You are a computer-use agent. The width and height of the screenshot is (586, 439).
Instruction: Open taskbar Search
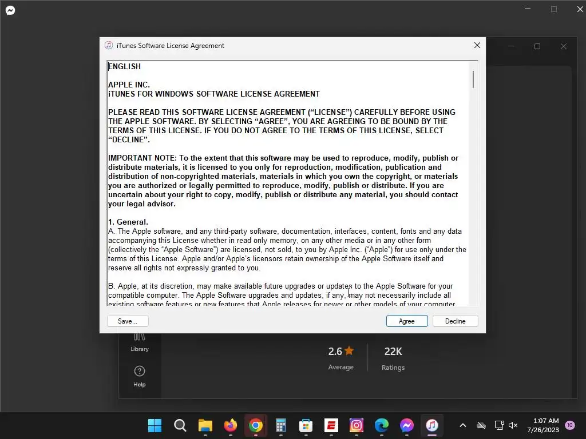pos(180,425)
